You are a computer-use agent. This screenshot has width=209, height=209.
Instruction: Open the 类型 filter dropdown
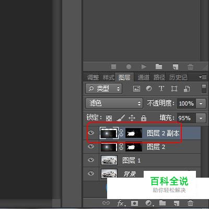[x=103, y=89]
